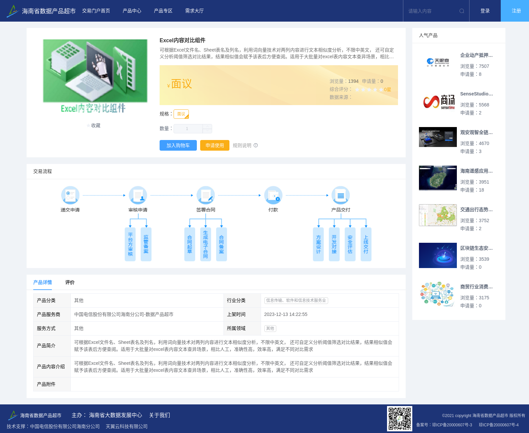529x433 pixels.
Task: Select the 面议 specification option
Action: [181, 114]
